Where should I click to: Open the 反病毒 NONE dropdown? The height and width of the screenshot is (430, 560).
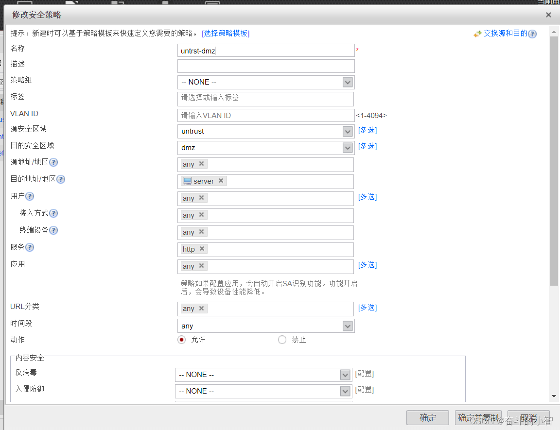coord(345,375)
